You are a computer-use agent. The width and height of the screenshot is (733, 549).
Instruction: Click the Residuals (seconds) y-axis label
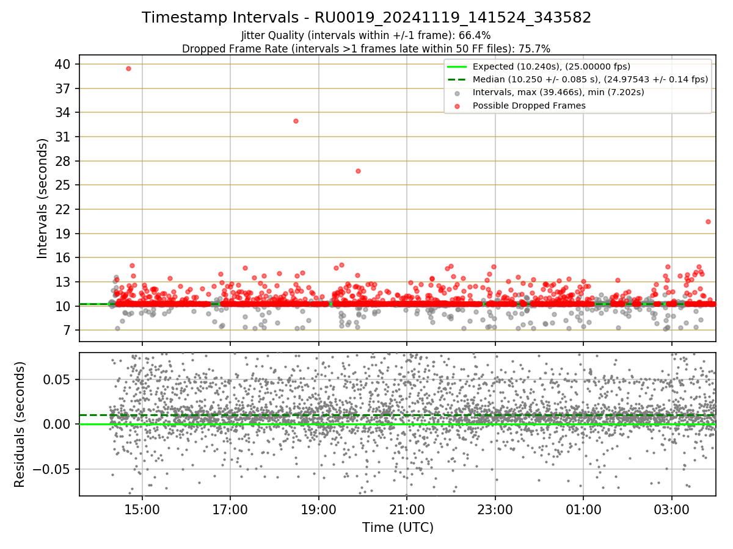pyautogui.click(x=20, y=424)
